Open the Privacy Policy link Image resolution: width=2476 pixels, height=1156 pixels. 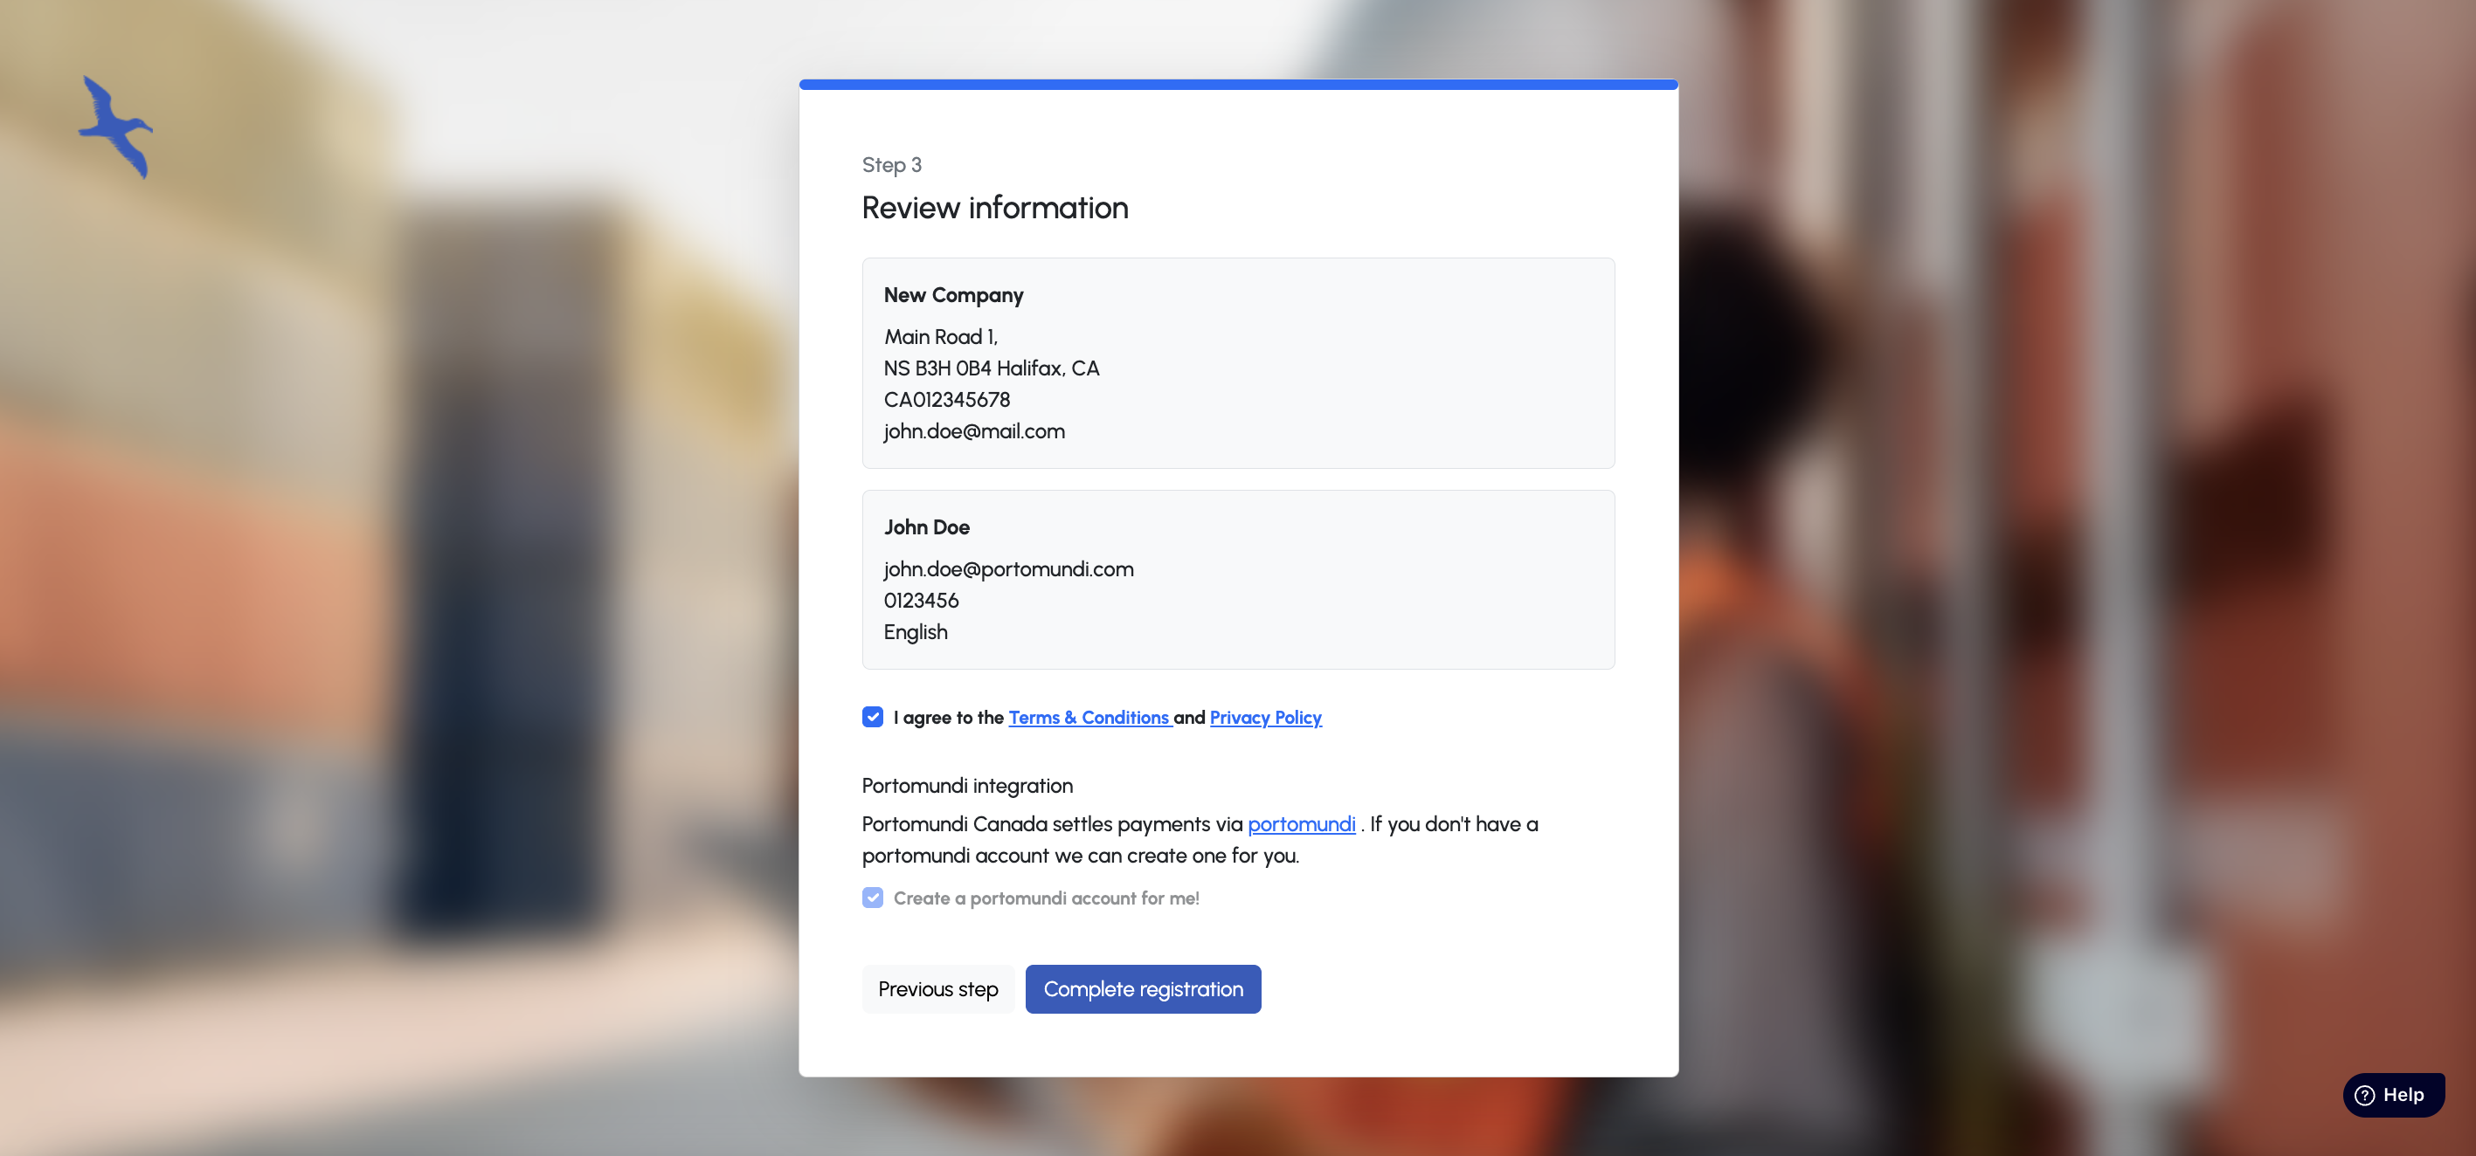point(1265,717)
